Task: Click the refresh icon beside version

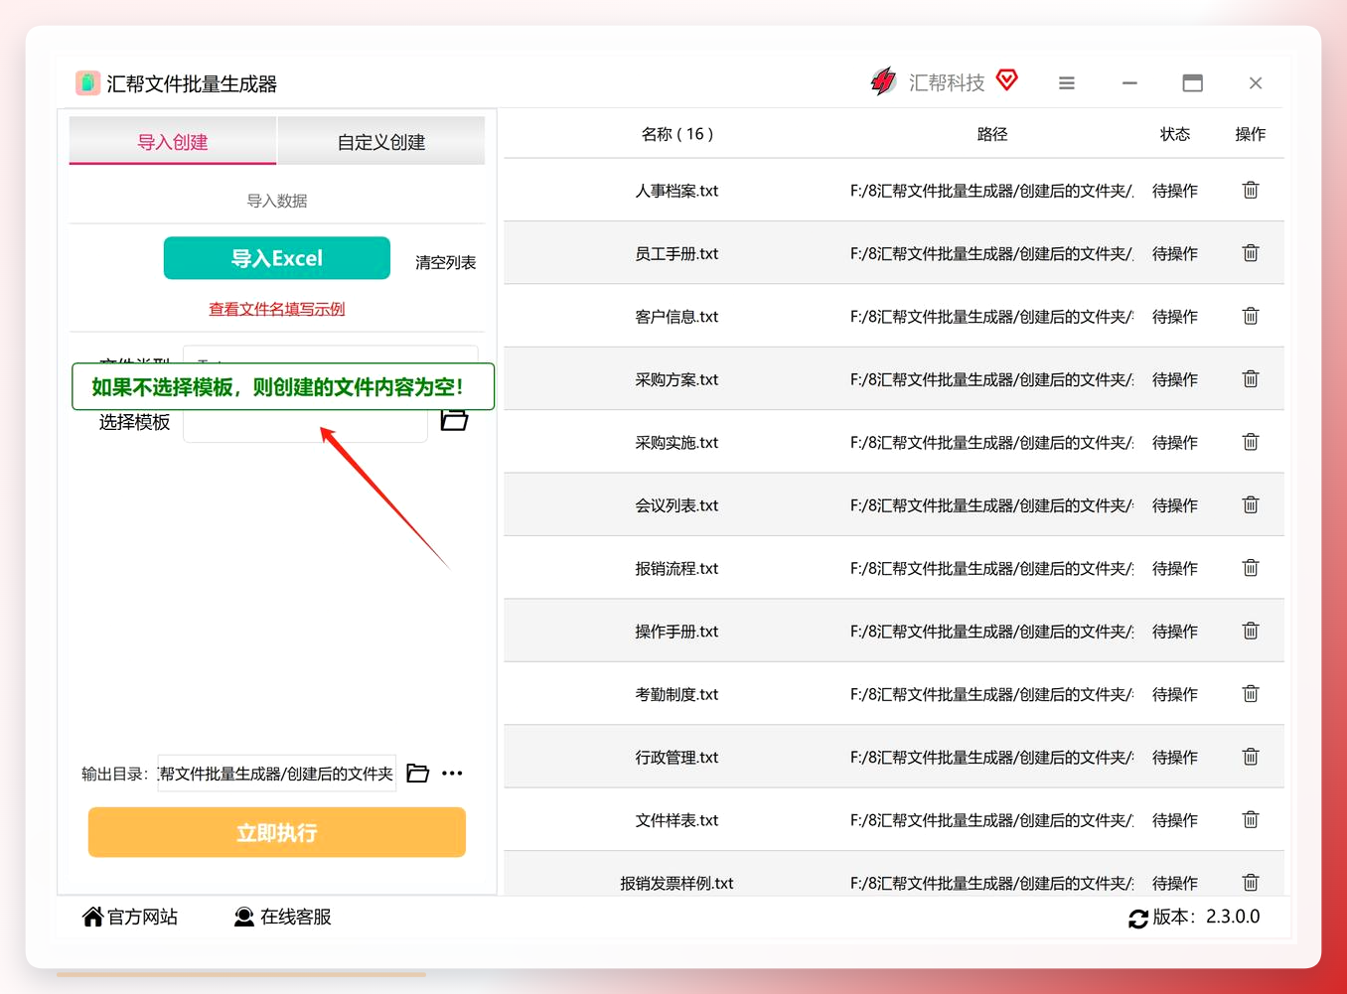Action: pos(1138,919)
